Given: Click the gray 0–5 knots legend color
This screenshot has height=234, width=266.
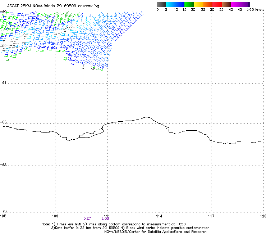Looking at the screenshot, I should coord(161,4).
